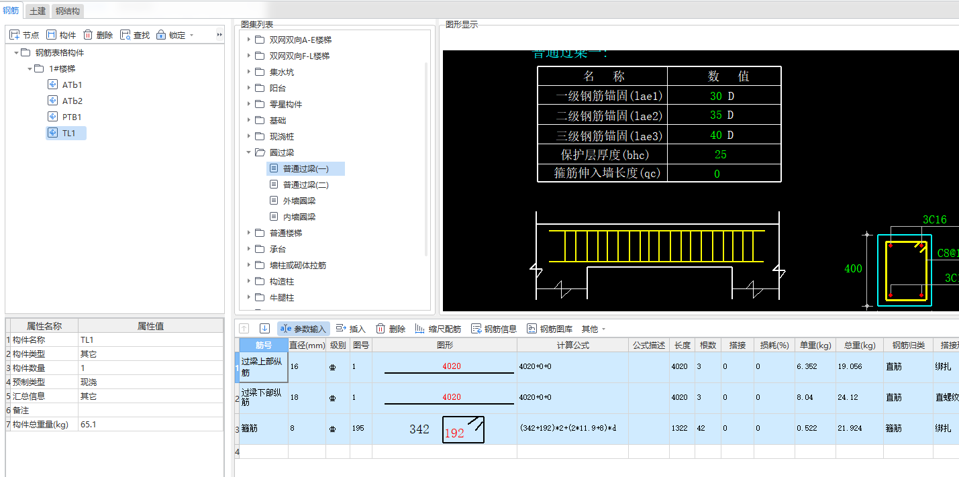
Task: Switch to the 钢结构 tab
Action: 67,11
